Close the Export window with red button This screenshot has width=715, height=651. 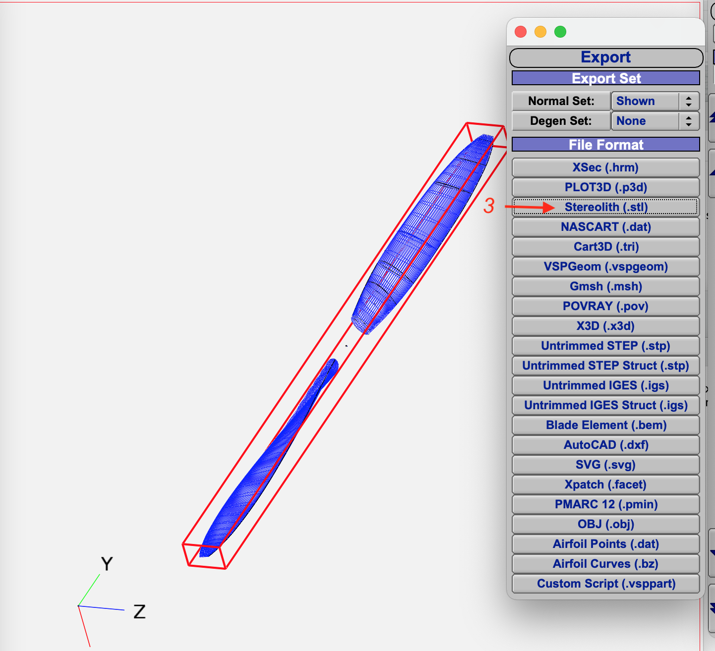point(521,32)
